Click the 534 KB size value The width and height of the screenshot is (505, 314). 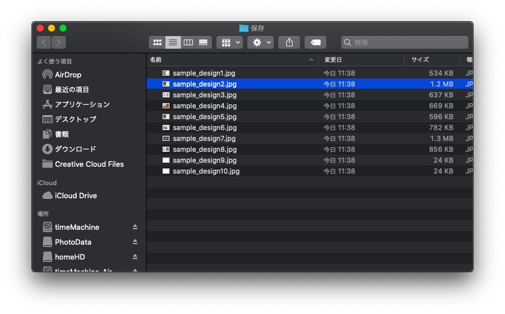pos(441,73)
